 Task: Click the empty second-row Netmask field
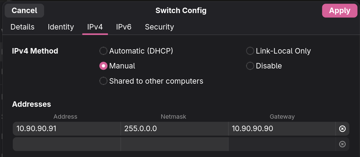[174, 144]
